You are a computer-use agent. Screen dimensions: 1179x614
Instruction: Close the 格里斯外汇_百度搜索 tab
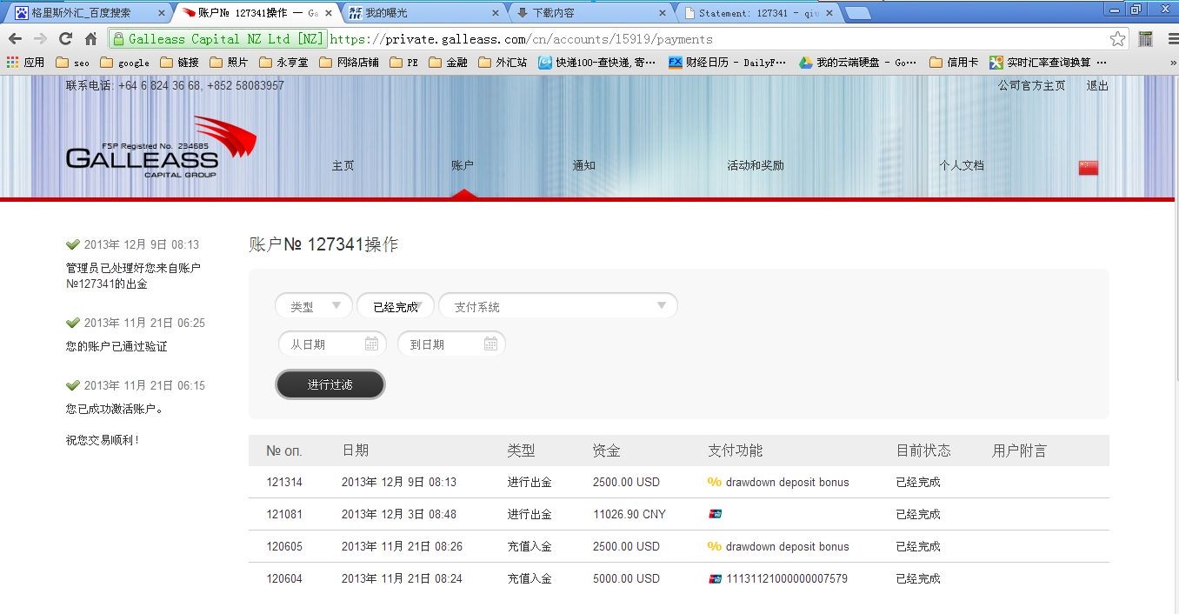tap(161, 13)
